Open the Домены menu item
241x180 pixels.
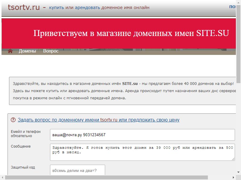(x=27, y=51)
